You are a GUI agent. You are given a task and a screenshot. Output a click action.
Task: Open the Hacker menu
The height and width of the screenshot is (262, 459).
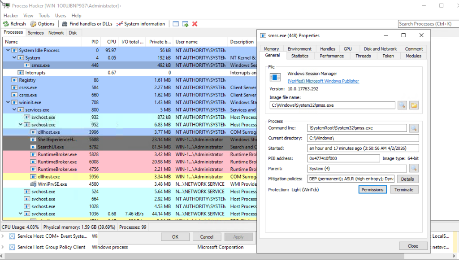point(11,16)
